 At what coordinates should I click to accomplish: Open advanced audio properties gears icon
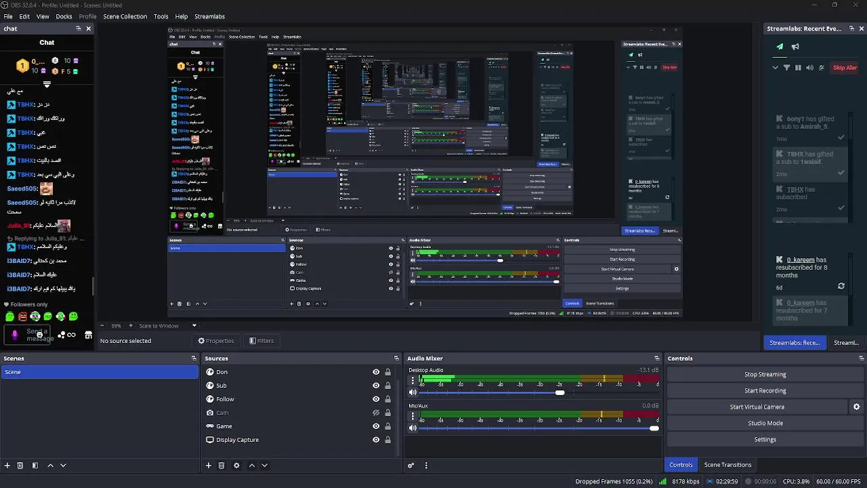tap(410, 466)
